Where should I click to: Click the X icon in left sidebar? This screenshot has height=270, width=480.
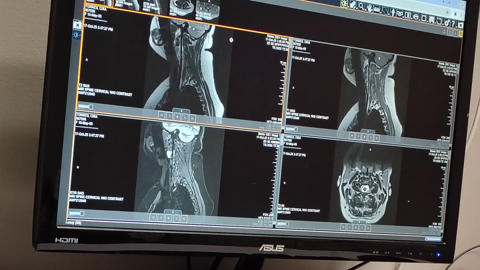77,25
